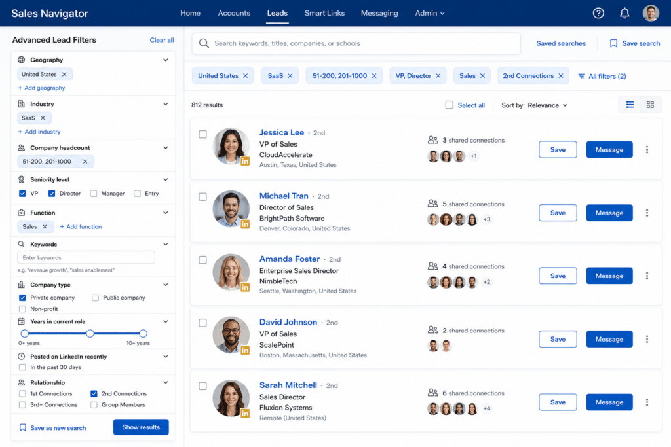Collapse the Keywords filter section

coord(166,244)
